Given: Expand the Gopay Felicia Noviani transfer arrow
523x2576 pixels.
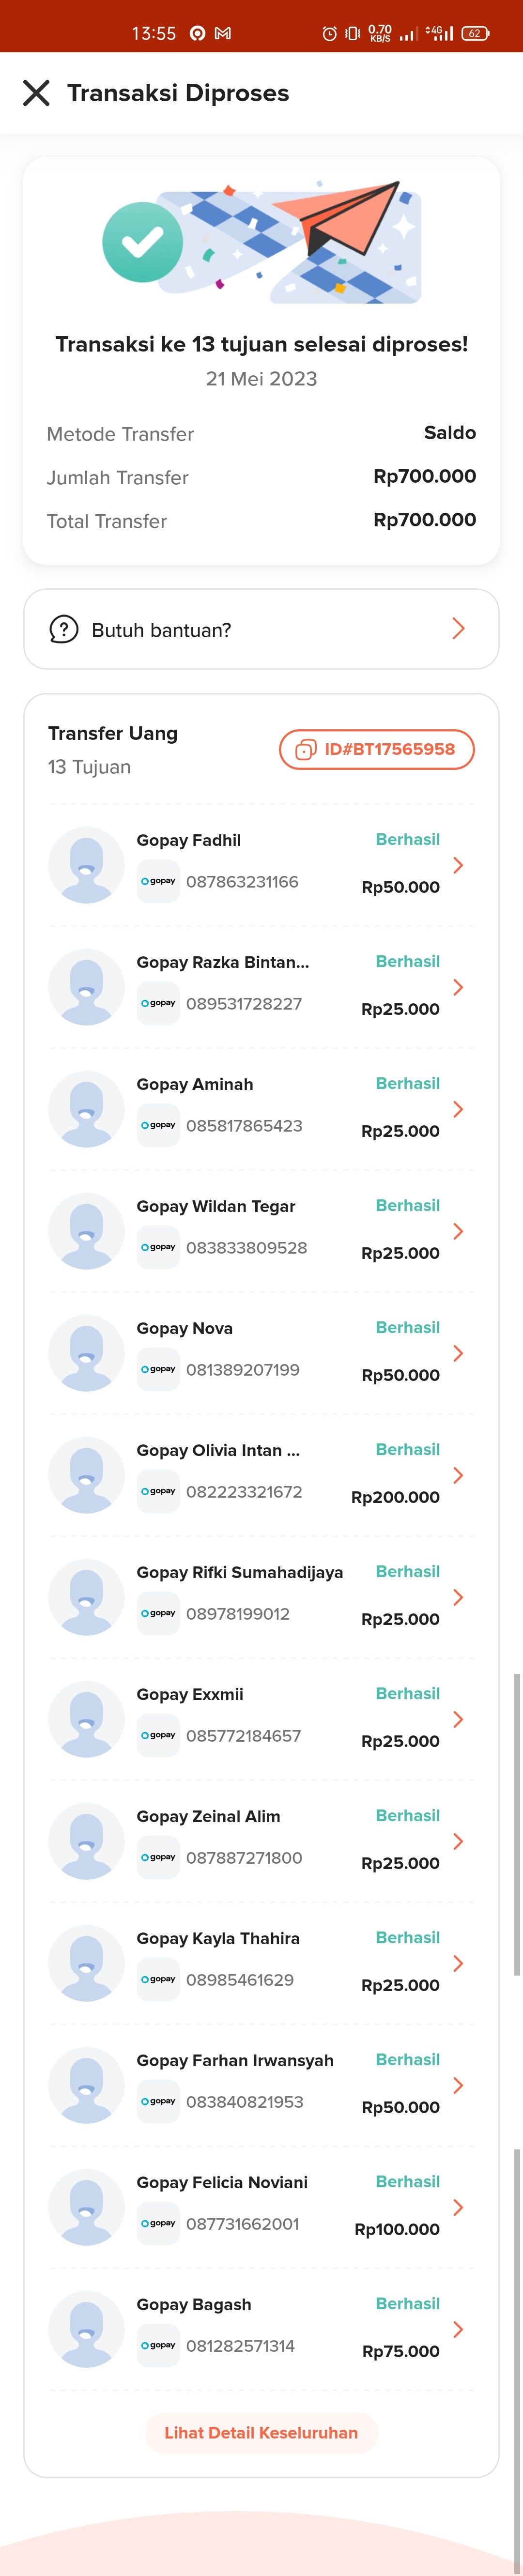Looking at the screenshot, I should click(x=458, y=2207).
